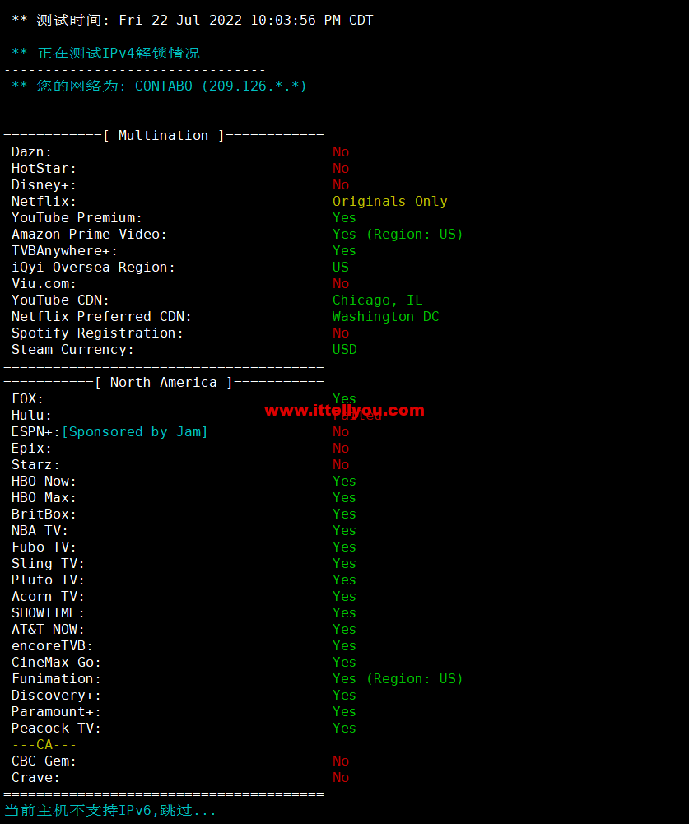This screenshot has height=824, width=689.
Task: Click 'Washington DC' Netflix CDN value
Action: tap(386, 317)
